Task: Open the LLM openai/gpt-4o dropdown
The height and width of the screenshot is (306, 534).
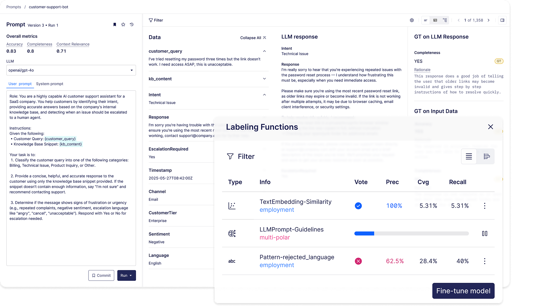Action: pyautogui.click(x=71, y=70)
